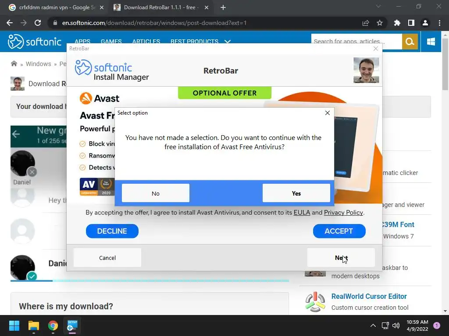Open Windows Start menu
The image size is (449, 336).
pos(14,325)
